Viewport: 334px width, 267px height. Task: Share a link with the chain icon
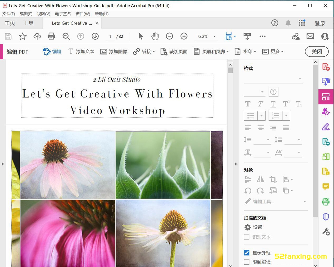point(296,36)
